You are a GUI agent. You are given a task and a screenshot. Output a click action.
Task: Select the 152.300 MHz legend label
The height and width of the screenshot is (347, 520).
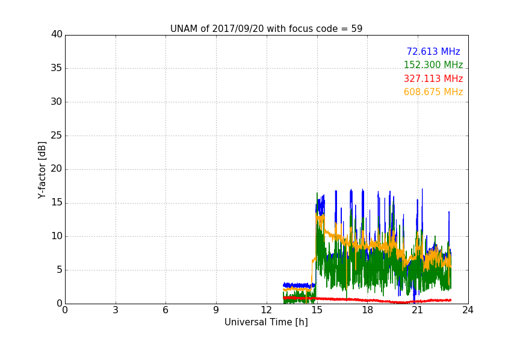[433, 64]
